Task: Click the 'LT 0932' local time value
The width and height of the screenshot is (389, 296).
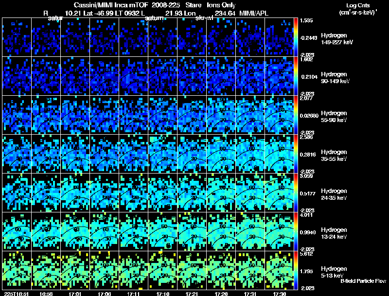Action: click(127, 13)
